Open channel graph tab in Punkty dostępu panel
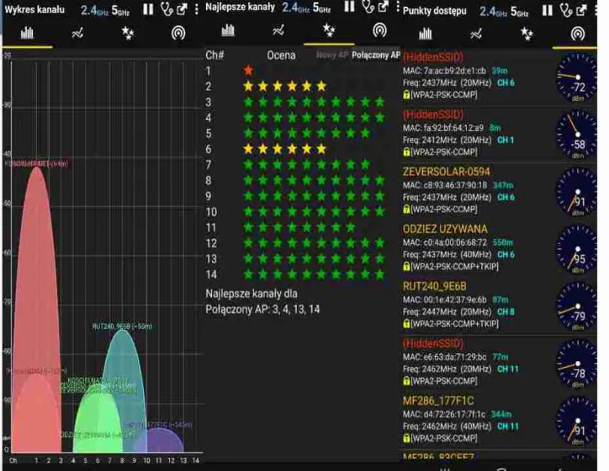This screenshot has height=471, width=609. tap(425, 34)
